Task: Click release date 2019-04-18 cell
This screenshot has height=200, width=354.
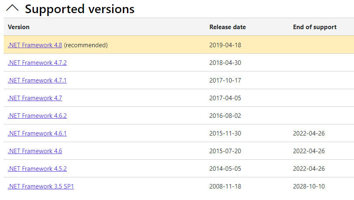Action: 225,45
